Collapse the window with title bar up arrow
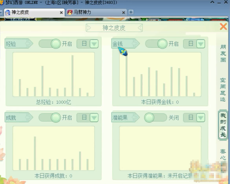This screenshot has height=184, width=230. [212, 2]
